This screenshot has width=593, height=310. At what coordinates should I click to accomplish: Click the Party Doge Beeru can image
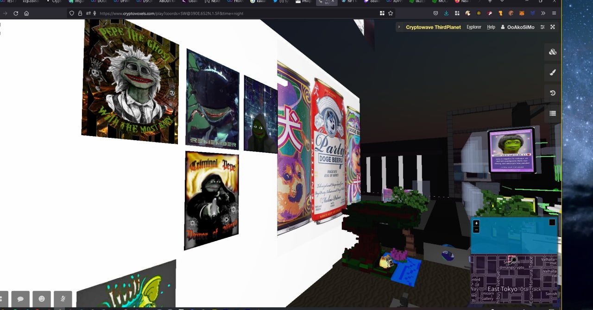pos(328,151)
